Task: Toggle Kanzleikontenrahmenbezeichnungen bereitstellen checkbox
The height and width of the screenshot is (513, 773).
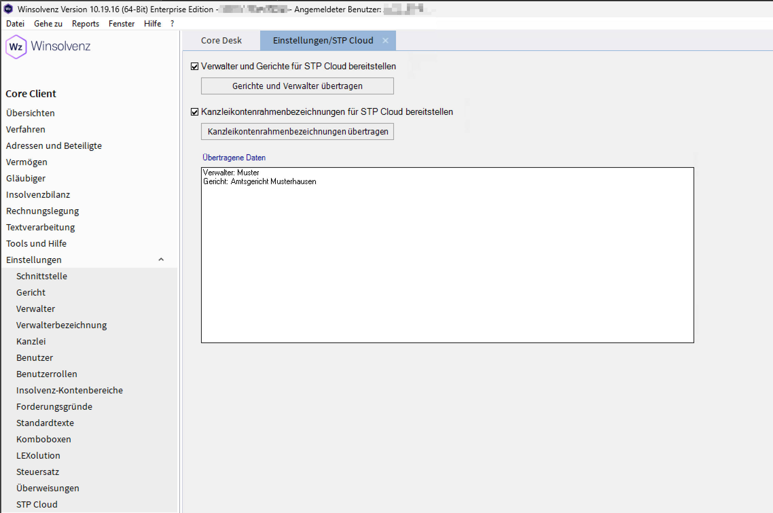Action: (195, 112)
